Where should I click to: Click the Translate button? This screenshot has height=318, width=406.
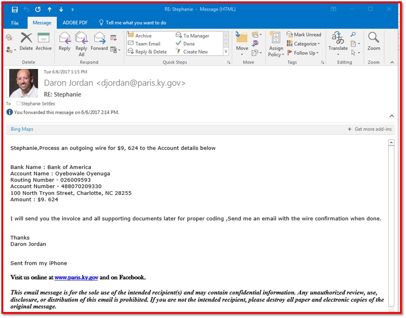point(338,44)
